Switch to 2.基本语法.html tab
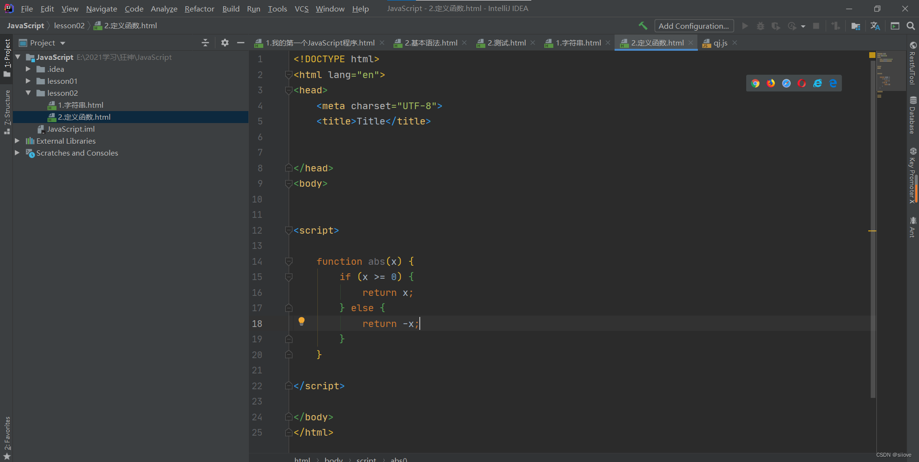Image resolution: width=919 pixels, height=462 pixels. click(430, 43)
